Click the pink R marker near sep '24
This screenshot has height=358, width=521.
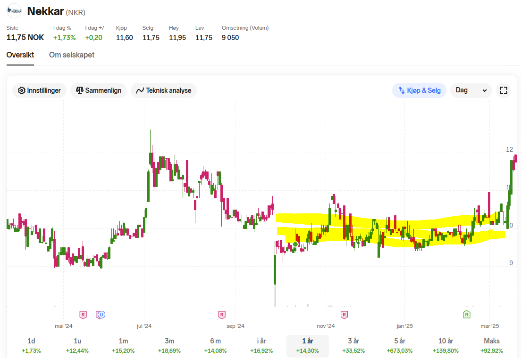[x=222, y=315]
